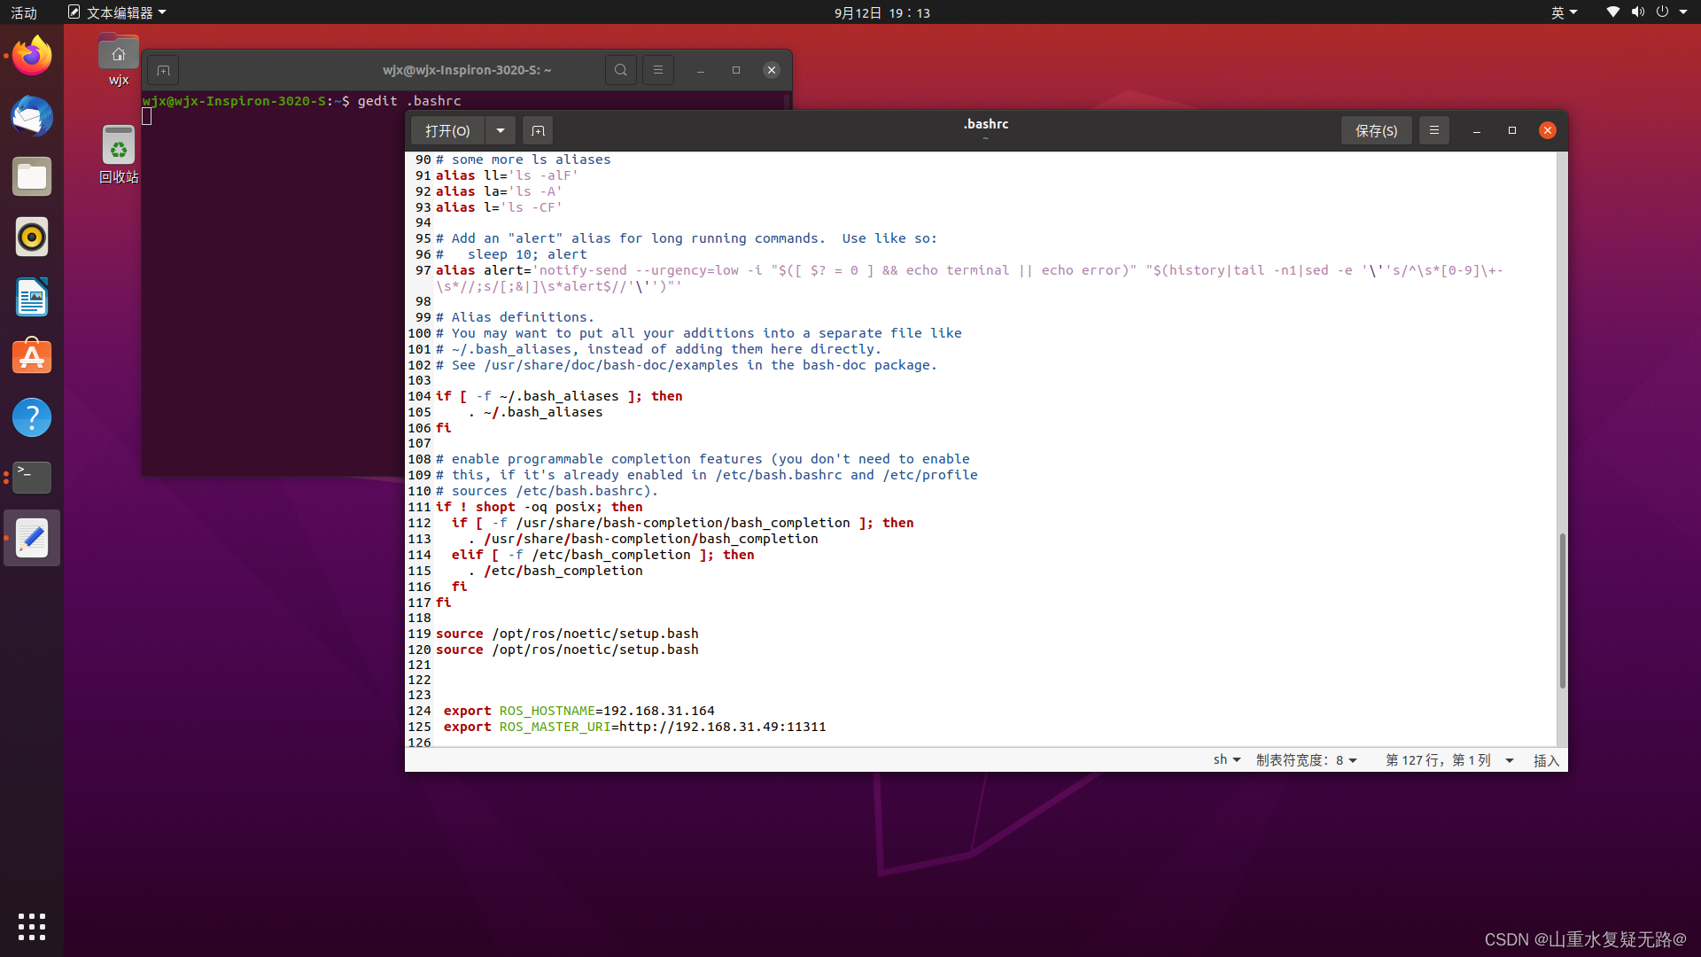
Task: Open new tab in terminal window
Action: [163, 70]
